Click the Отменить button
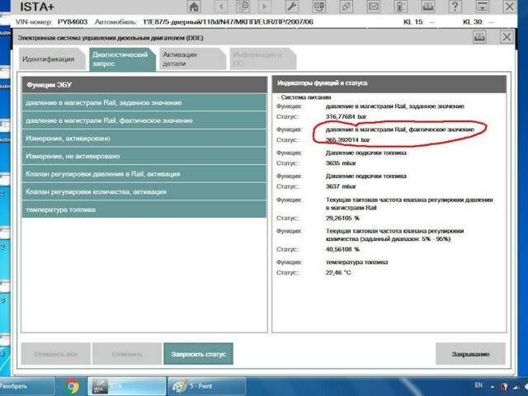528x396 pixels. [127, 354]
